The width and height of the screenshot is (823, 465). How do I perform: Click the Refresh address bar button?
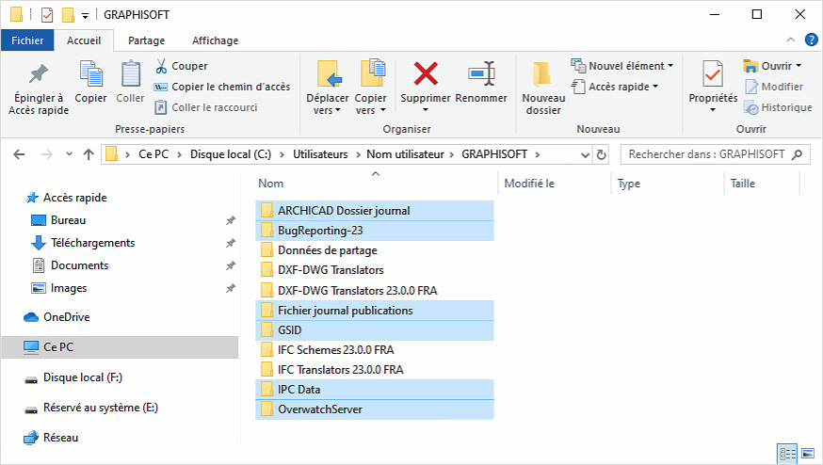point(602,154)
